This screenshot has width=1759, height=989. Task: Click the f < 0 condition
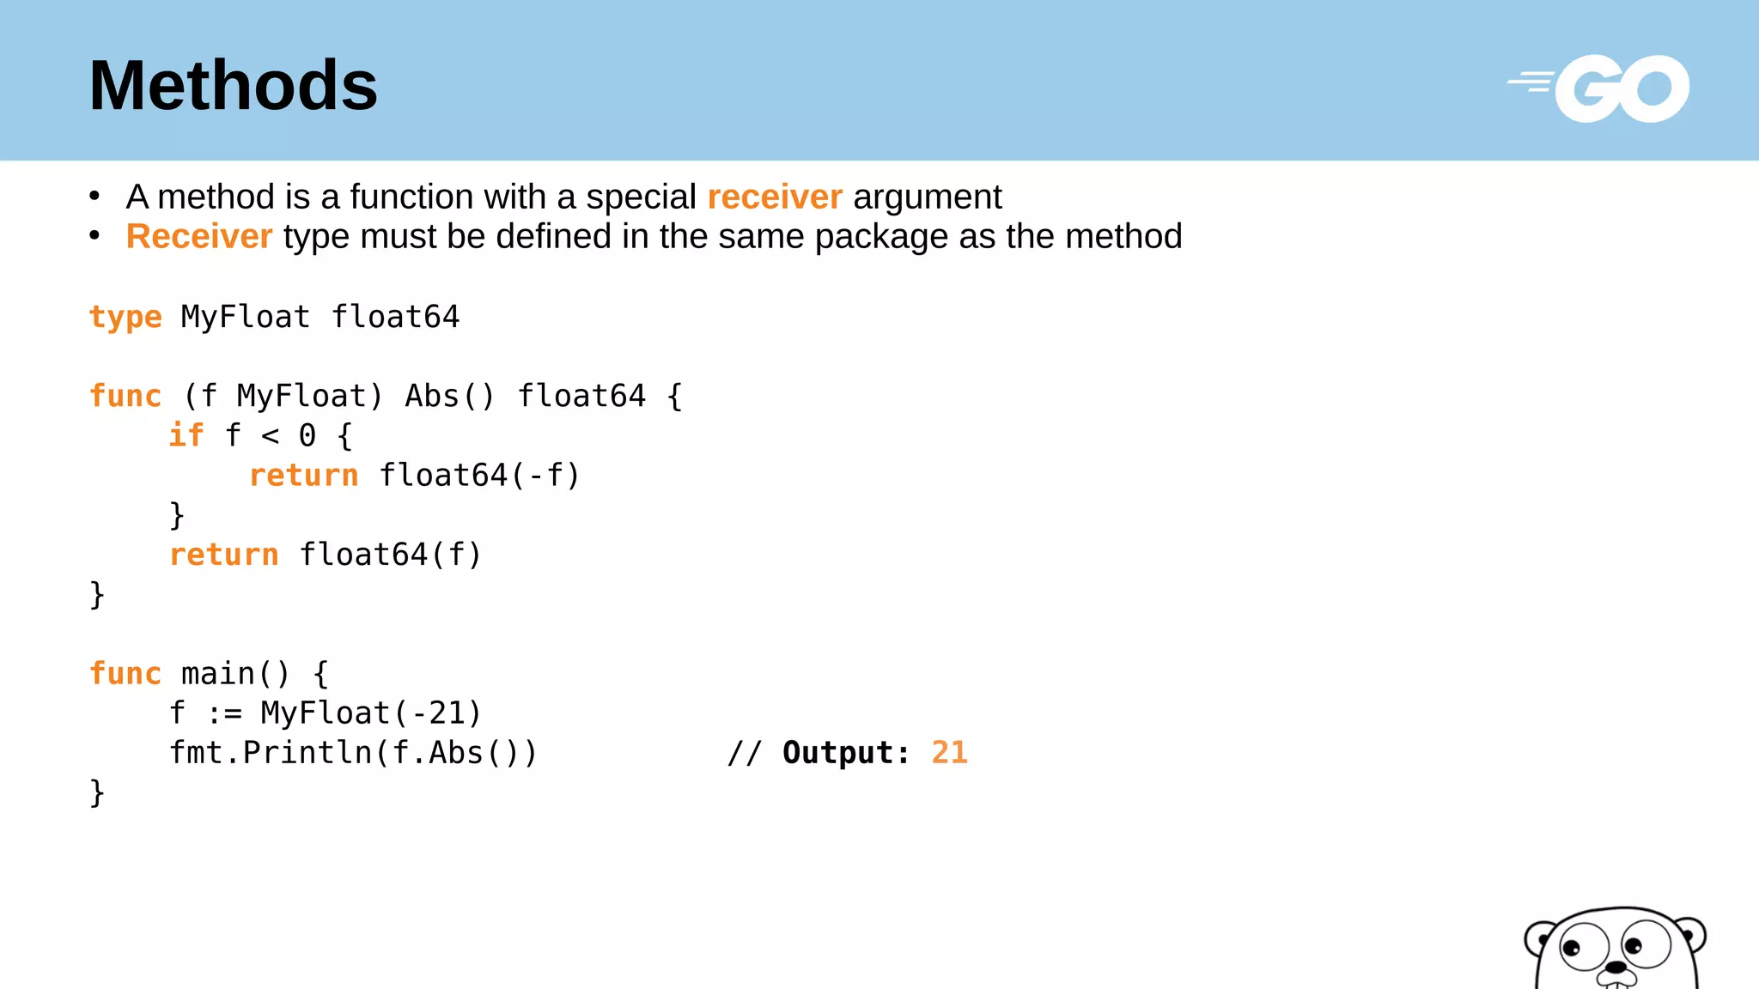pos(270,436)
